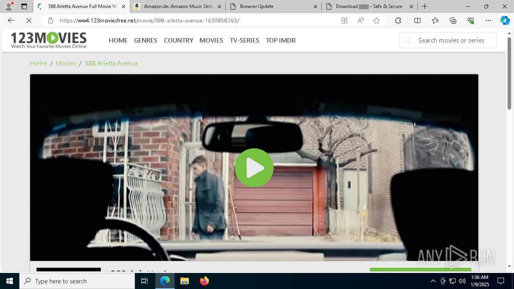This screenshot has width=514, height=289.
Task: Open the Copilot sidebar icon
Action: tap(505, 20)
